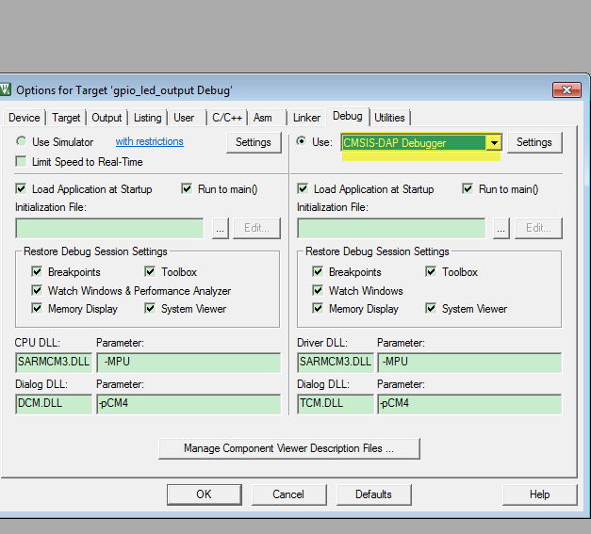Image resolution: width=591 pixels, height=534 pixels.
Task: Open the Help button
Action: [540, 494]
